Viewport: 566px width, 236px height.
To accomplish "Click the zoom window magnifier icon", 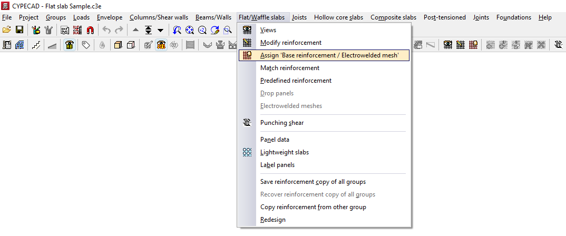I will (227, 30).
